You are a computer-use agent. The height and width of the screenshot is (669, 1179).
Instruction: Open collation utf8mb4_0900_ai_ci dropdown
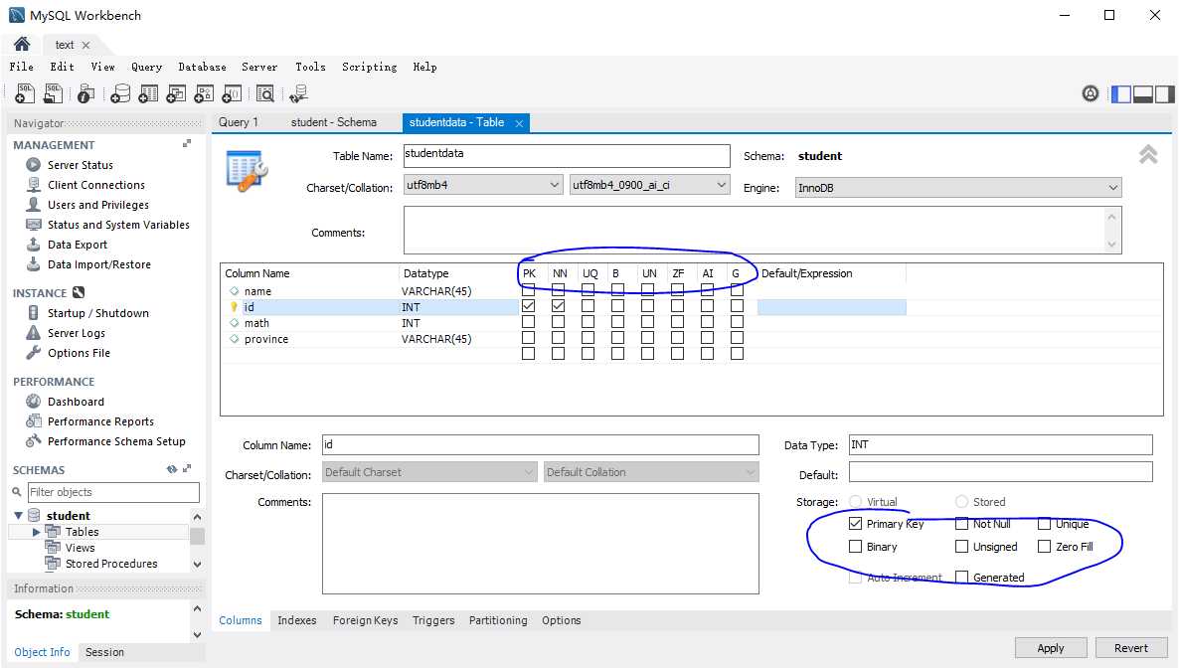[x=650, y=185]
